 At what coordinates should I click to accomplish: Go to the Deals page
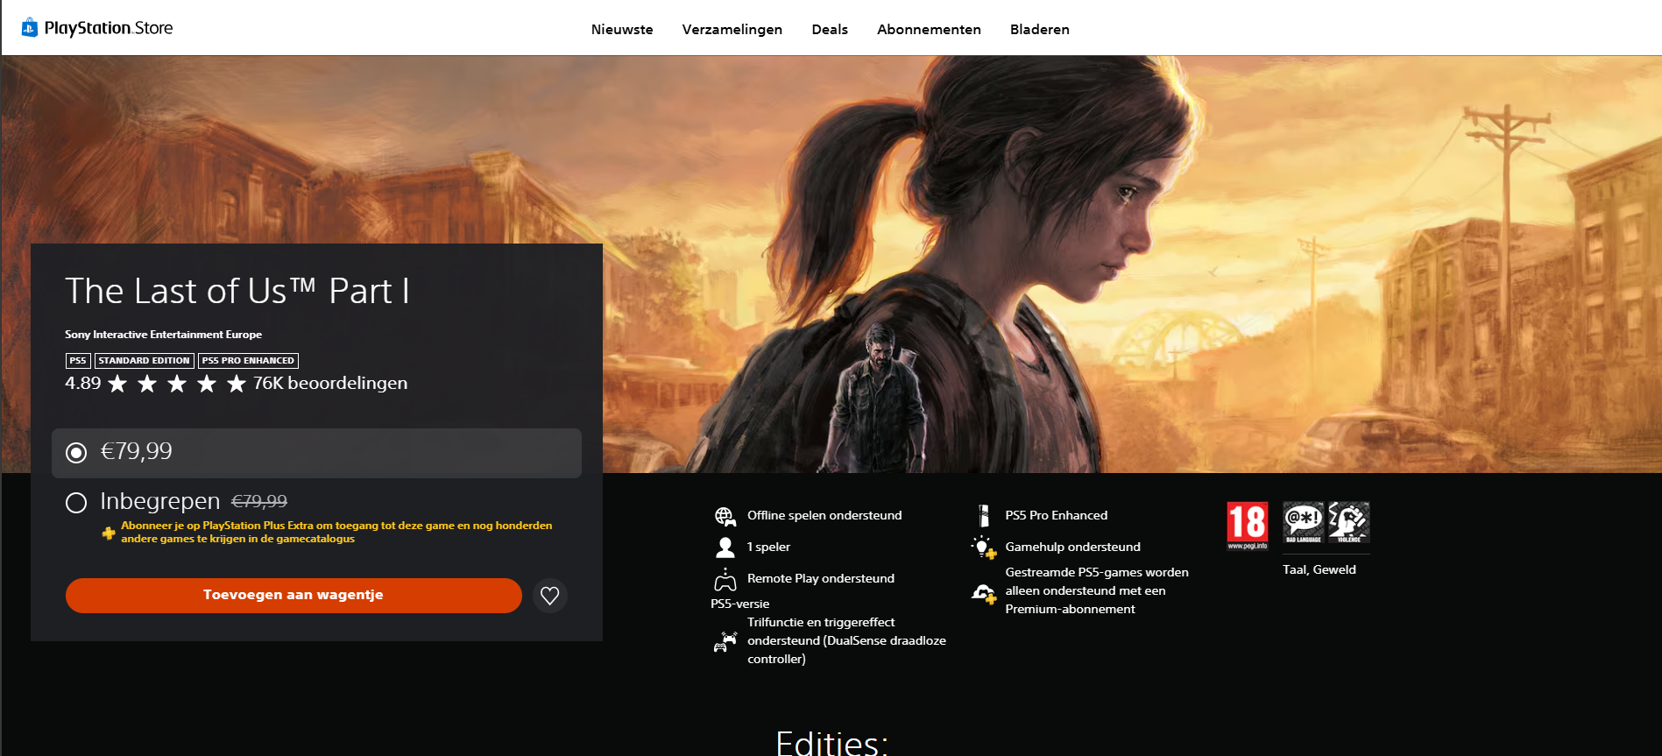[830, 29]
